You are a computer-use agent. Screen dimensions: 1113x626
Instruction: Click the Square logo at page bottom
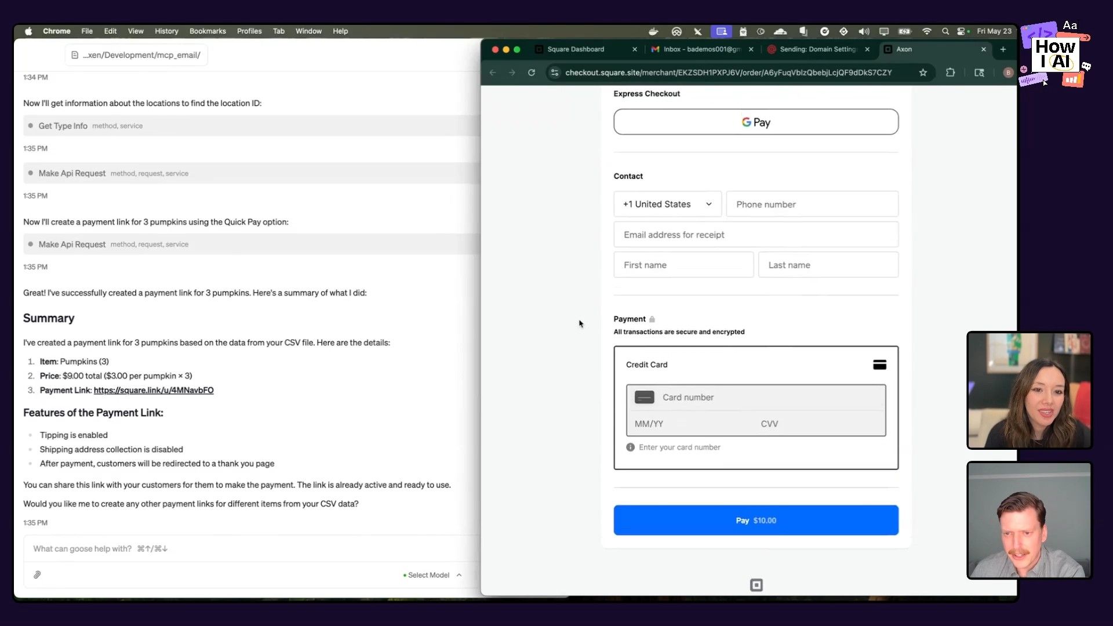pyautogui.click(x=756, y=585)
